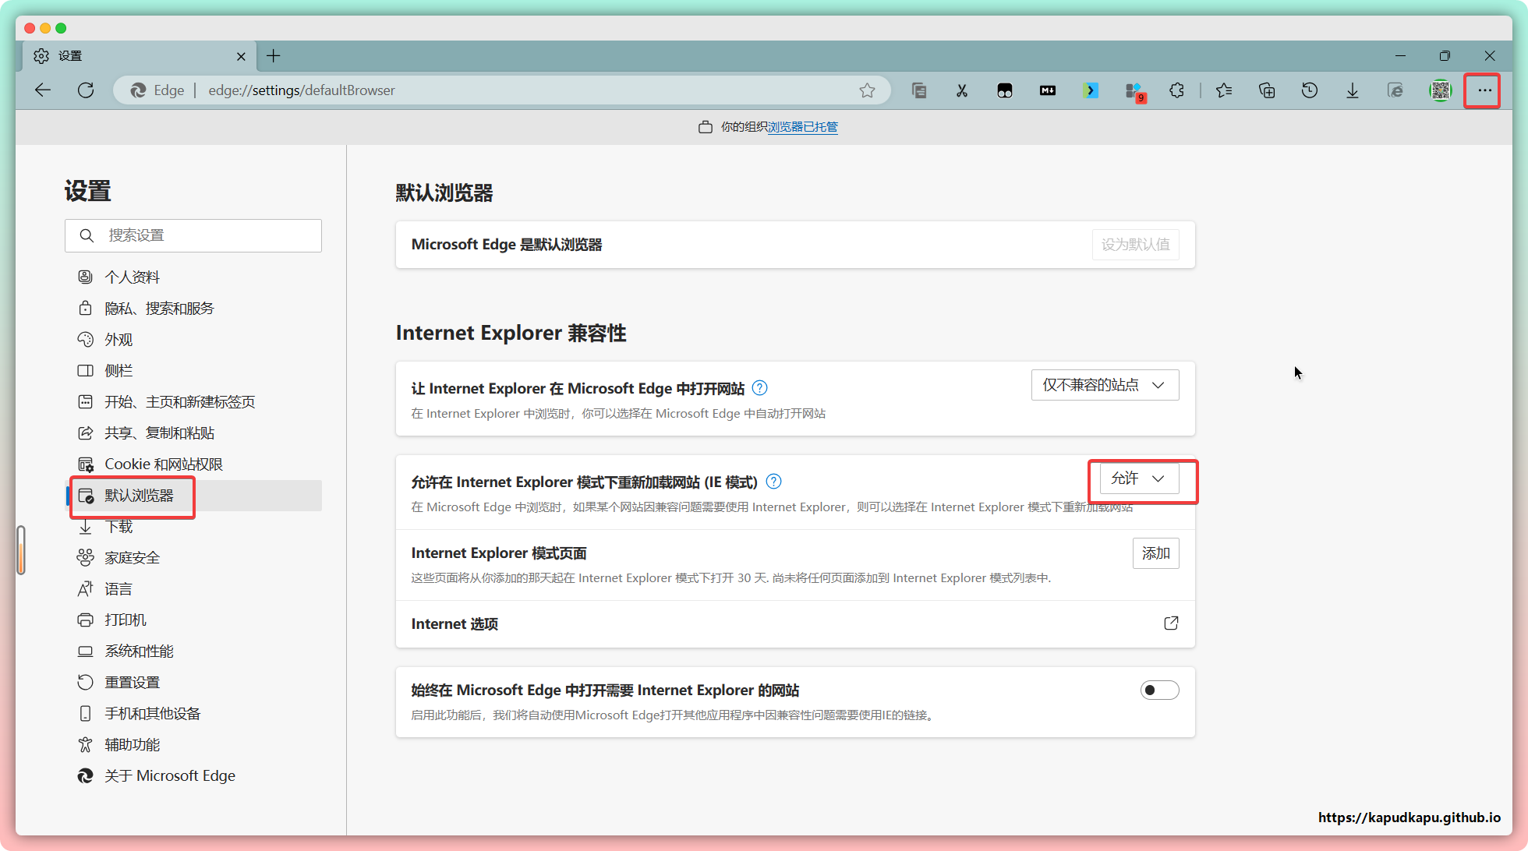Open 隐私、搜索和服务 settings
The height and width of the screenshot is (851, 1528).
(159, 309)
